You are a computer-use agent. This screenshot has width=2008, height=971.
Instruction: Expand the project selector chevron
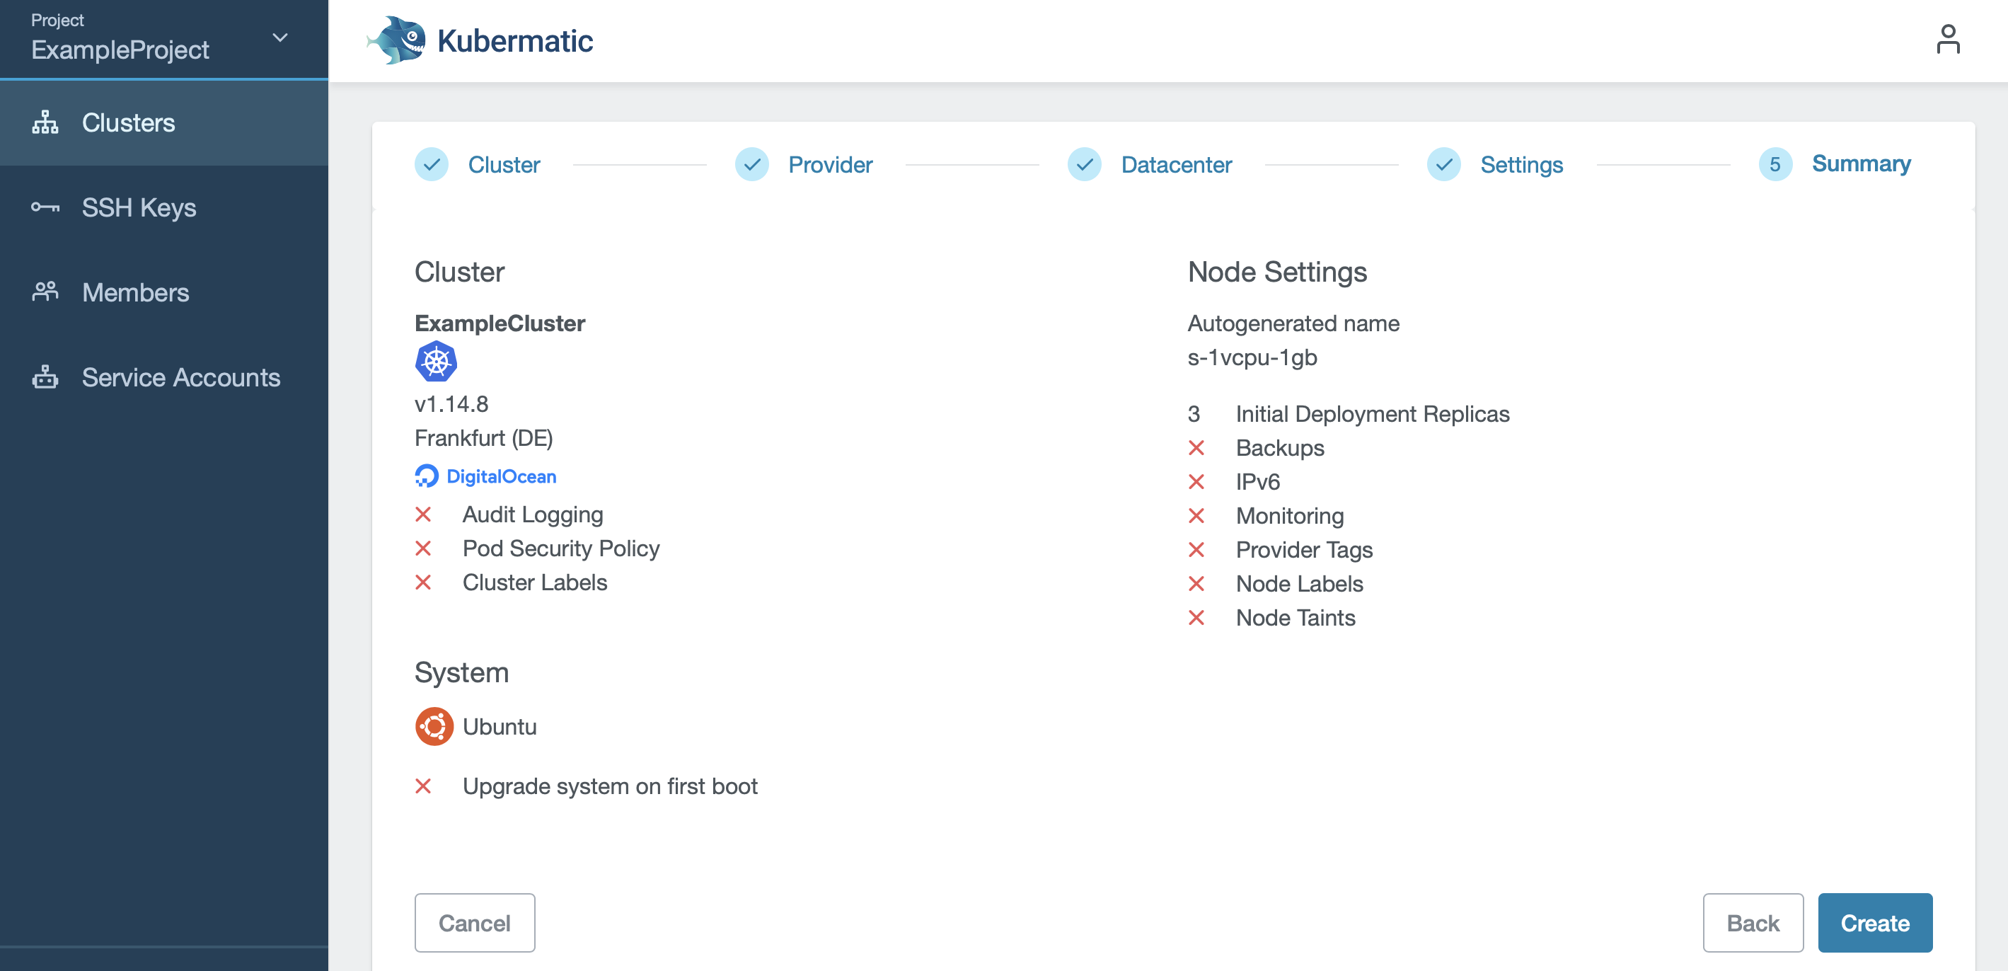click(x=280, y=38)
